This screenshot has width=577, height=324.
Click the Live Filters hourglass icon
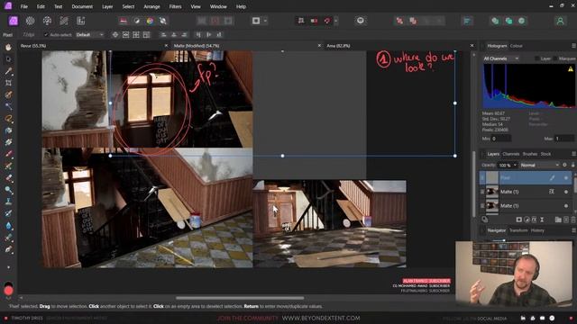coord(542,220)
